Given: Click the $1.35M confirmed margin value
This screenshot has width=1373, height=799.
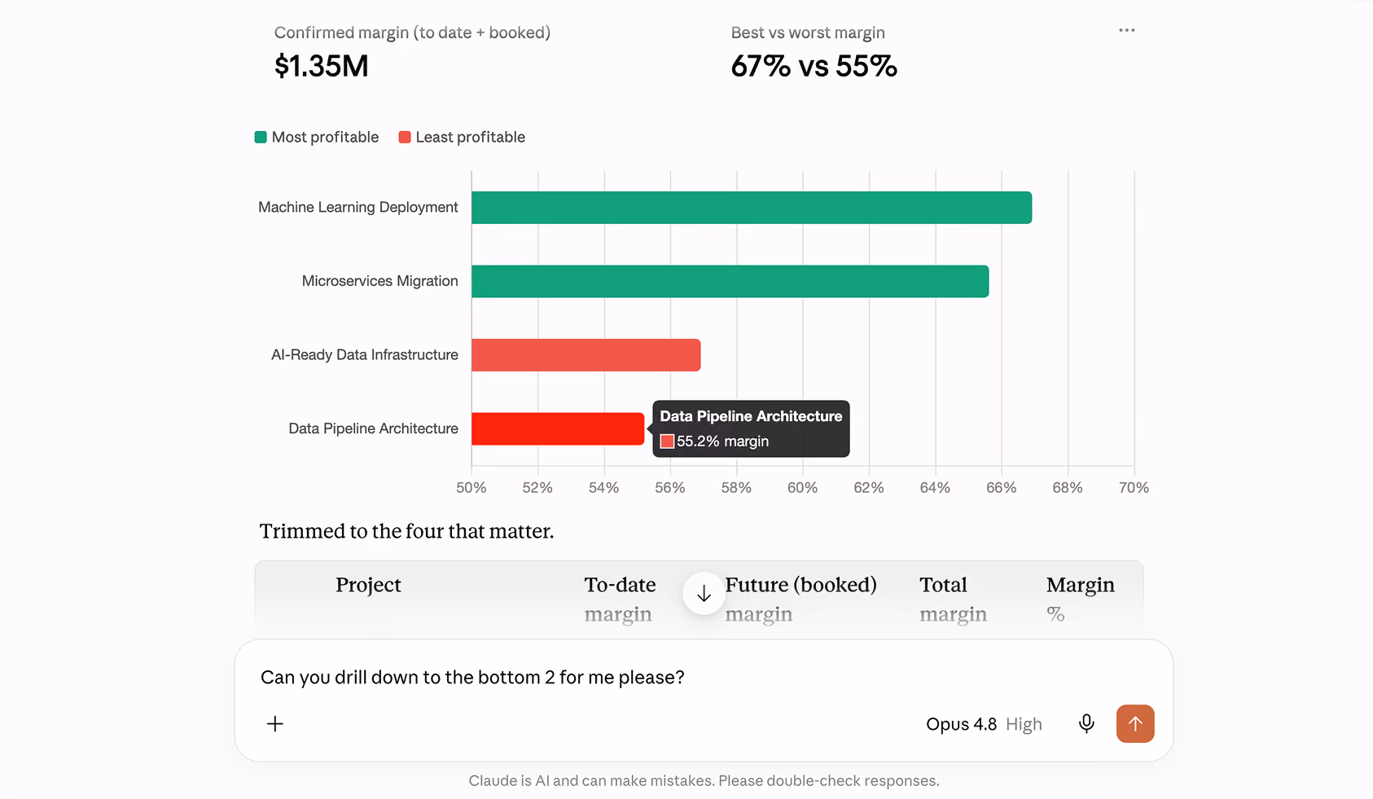Looking at the screenshot, I should click(x=322, y=66).
